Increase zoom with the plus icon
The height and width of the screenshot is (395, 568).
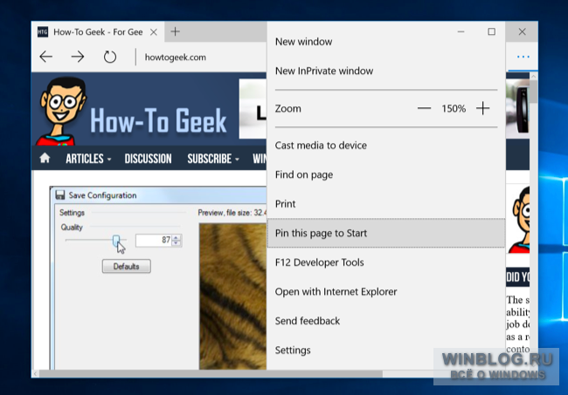pyautogui.click(x=483, y=108)
